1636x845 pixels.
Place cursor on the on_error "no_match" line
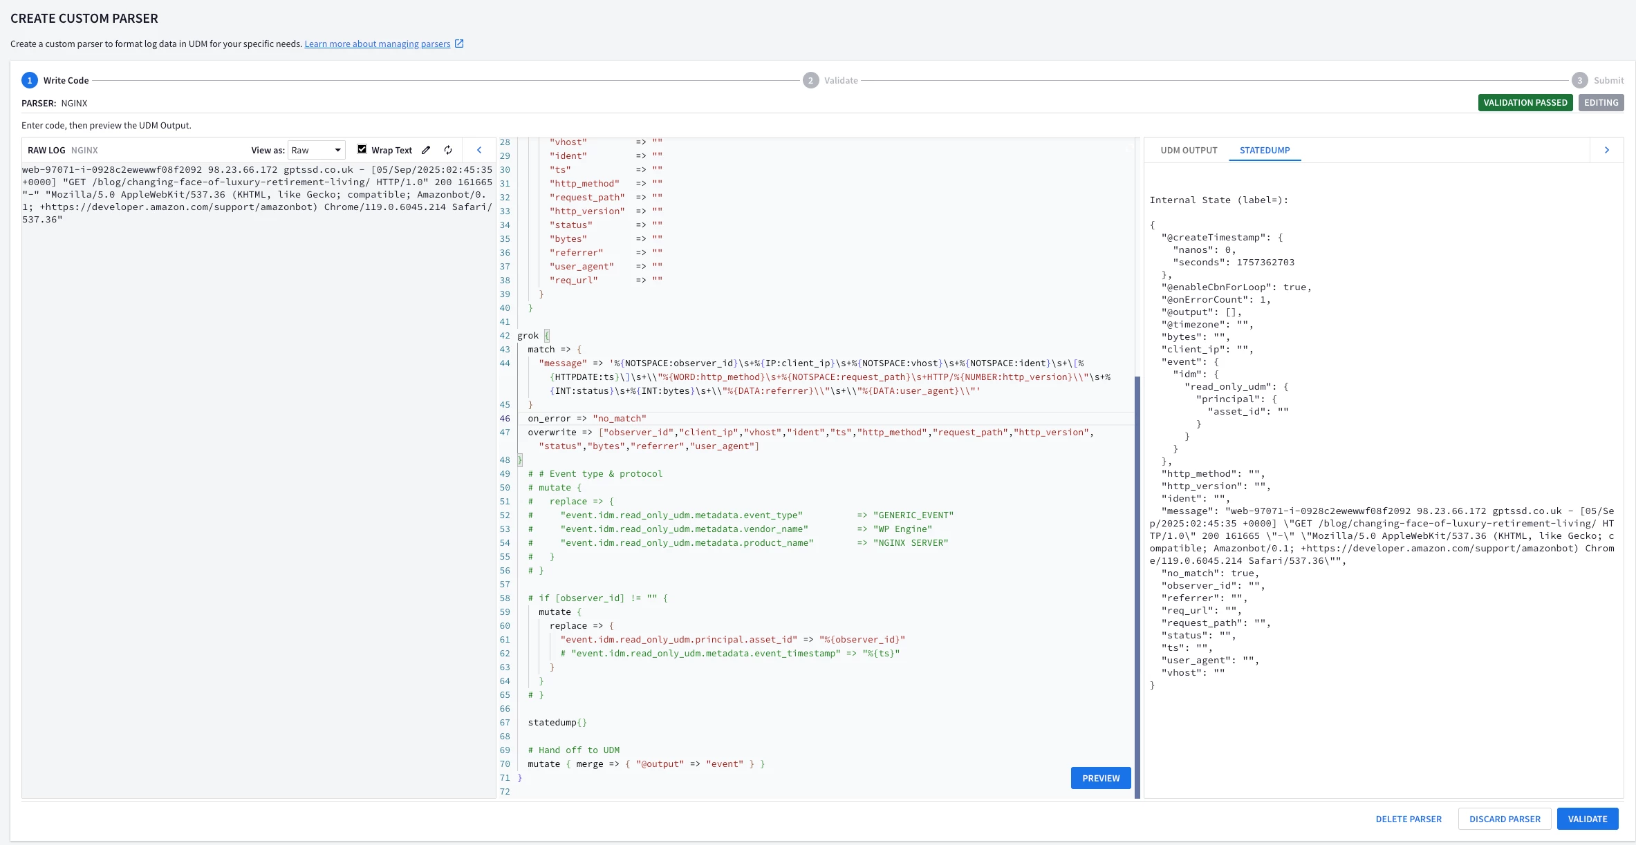coord(587,418)
